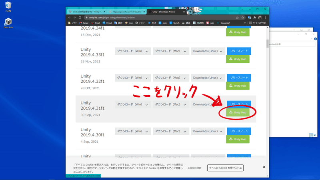This screenshot has height=180, width=320.
Task: Open the Gmail bookmark
Action: pyautogui.click(x=84, y=23)
